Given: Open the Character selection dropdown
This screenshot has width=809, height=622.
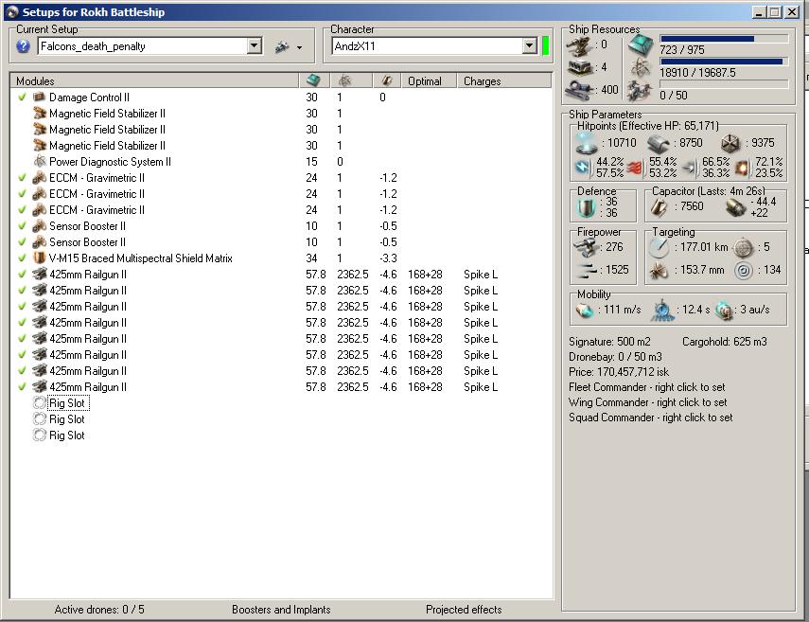Looking at the screenshot, I should pos(529,46).
